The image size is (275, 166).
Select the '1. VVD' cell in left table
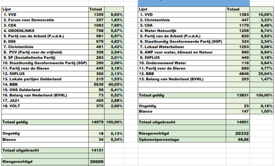[45, 15]
